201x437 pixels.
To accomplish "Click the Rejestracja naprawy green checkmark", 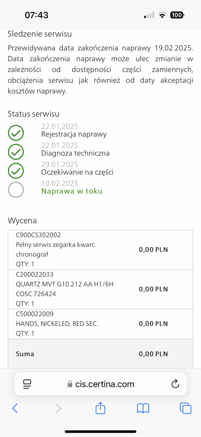I will point(16,134).
